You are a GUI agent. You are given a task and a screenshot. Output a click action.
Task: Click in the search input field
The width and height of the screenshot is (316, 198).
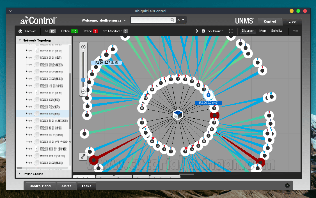151,20
